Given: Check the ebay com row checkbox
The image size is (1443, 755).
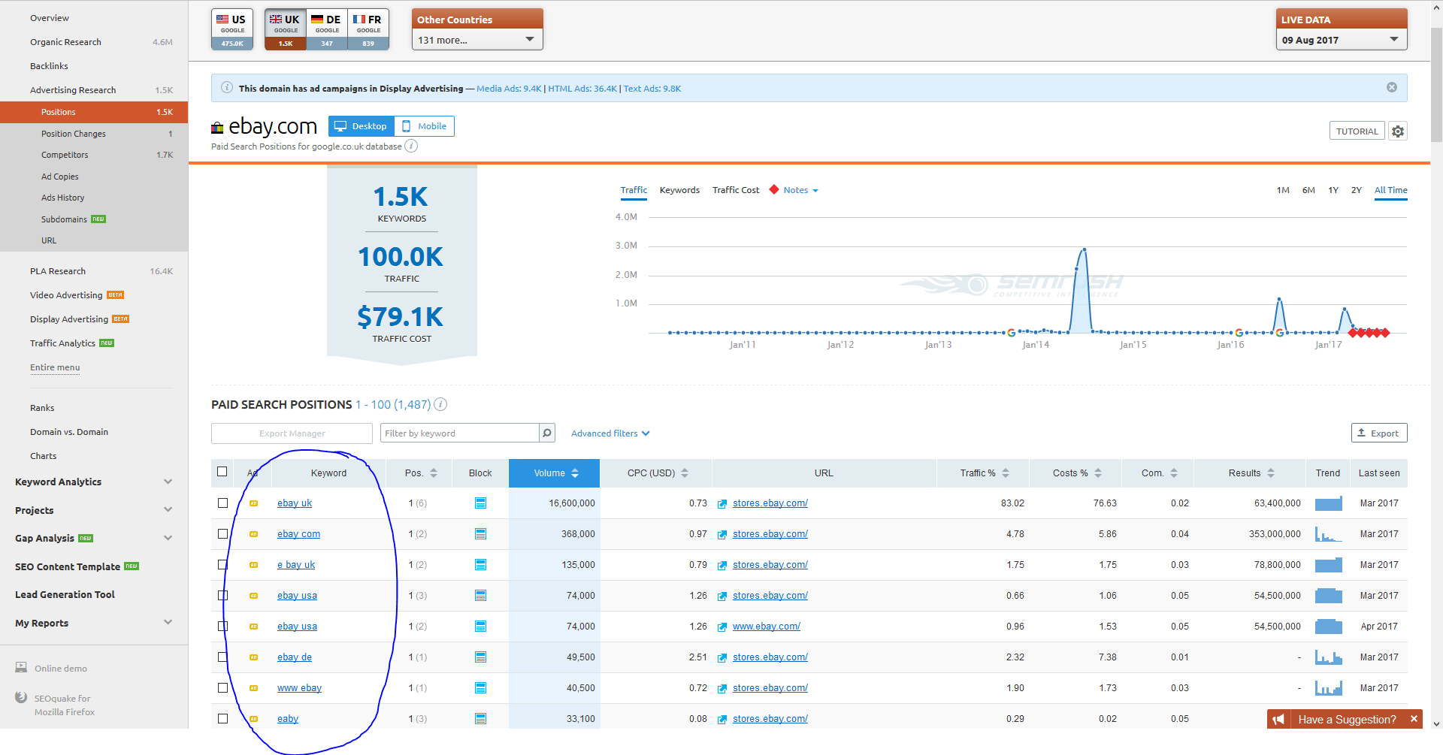Looking at the screenshot, I should tap(222, 534).
